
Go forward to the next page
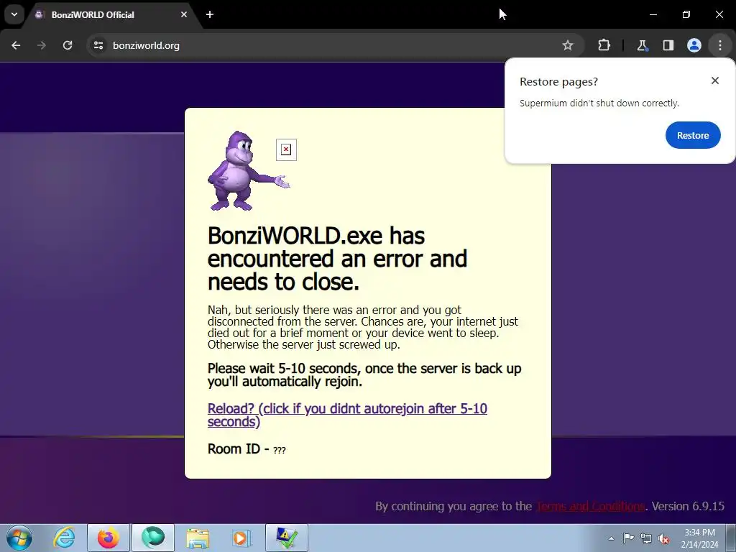[42, 45]
